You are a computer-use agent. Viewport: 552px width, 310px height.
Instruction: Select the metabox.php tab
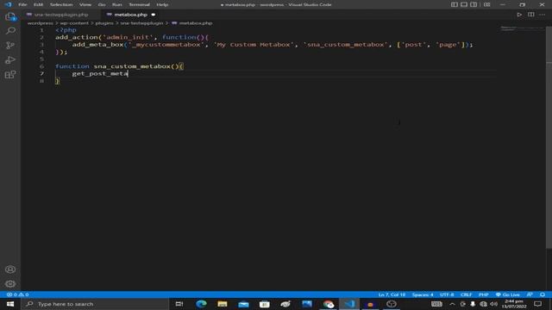pos(130,15)
